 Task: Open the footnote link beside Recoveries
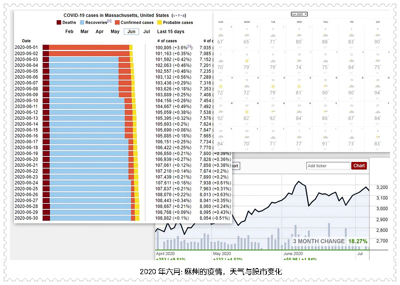click(109, 21)
